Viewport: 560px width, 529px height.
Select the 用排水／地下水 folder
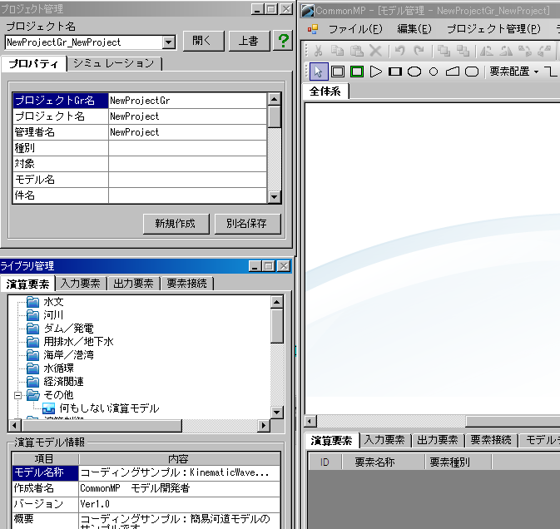pyautogui.click(x=78, y=342)
